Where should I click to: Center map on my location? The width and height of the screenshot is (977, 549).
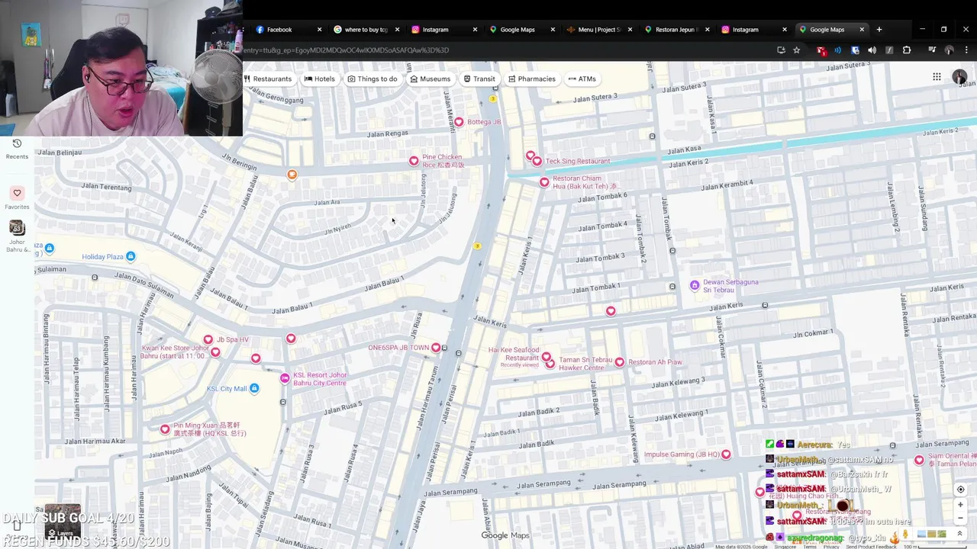960,490
